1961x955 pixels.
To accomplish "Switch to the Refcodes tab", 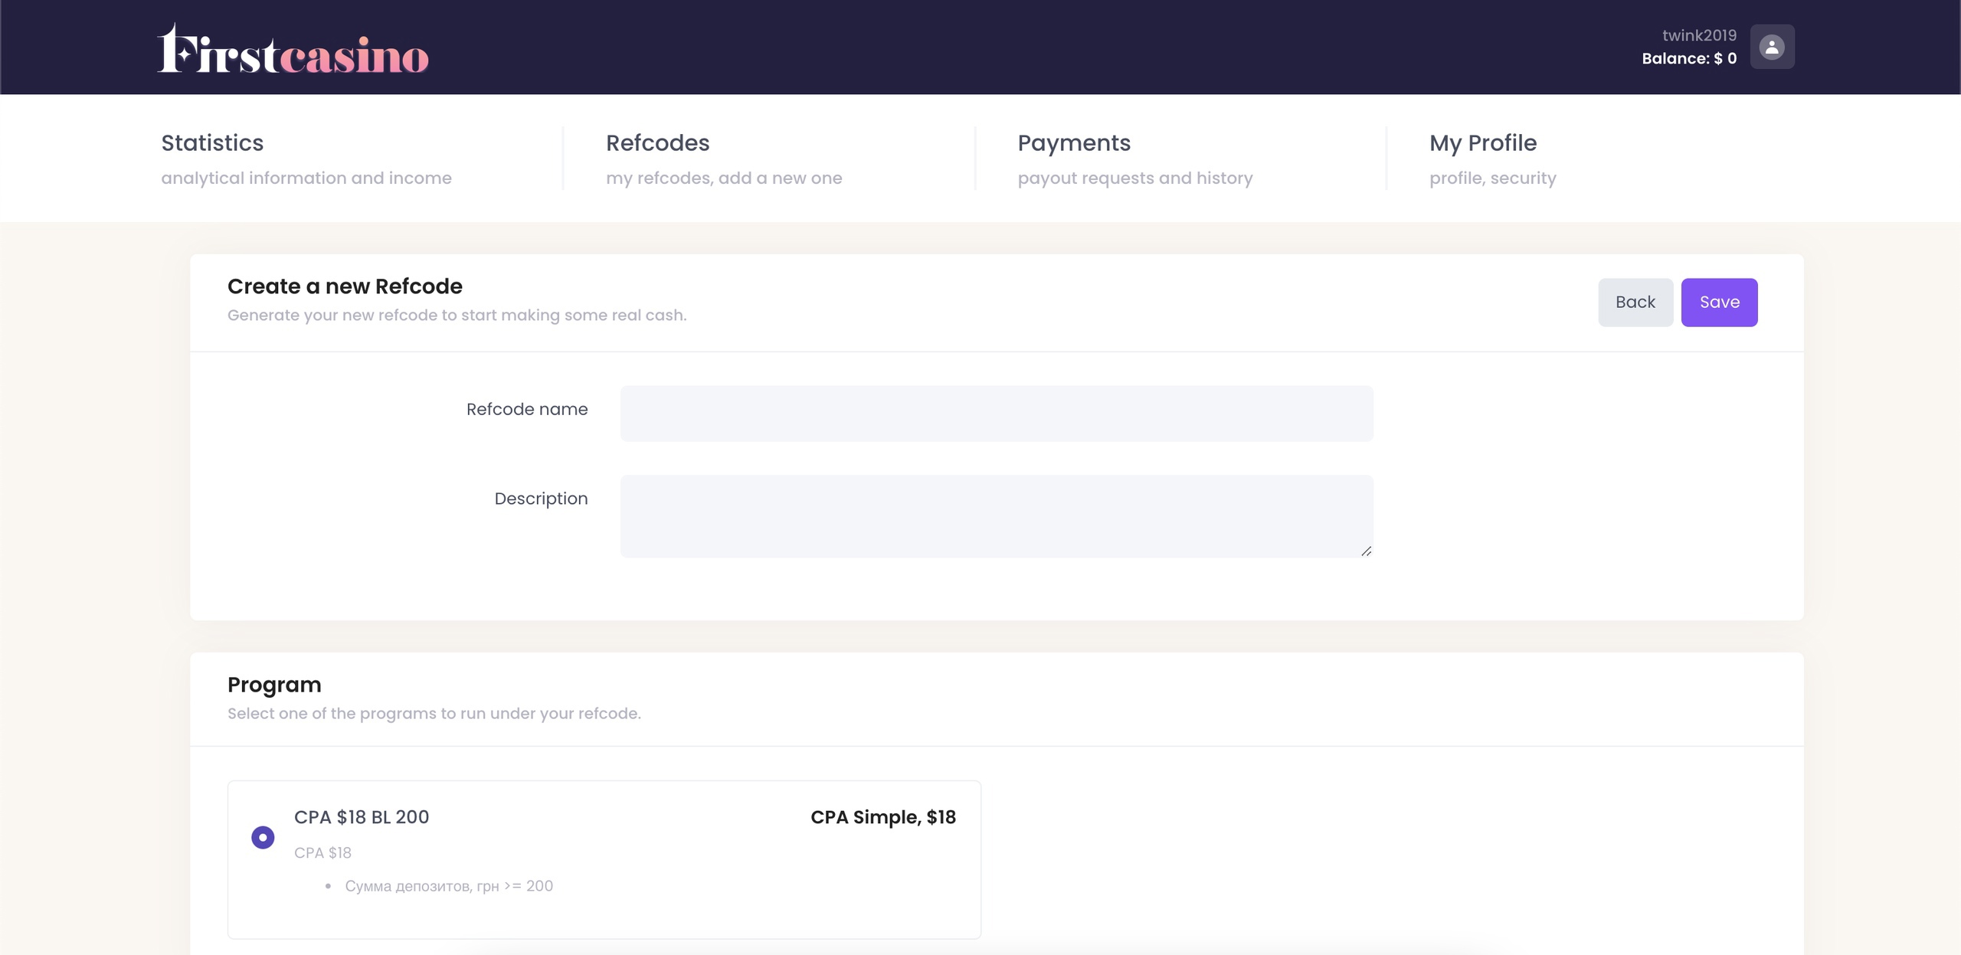I will 657,143.
